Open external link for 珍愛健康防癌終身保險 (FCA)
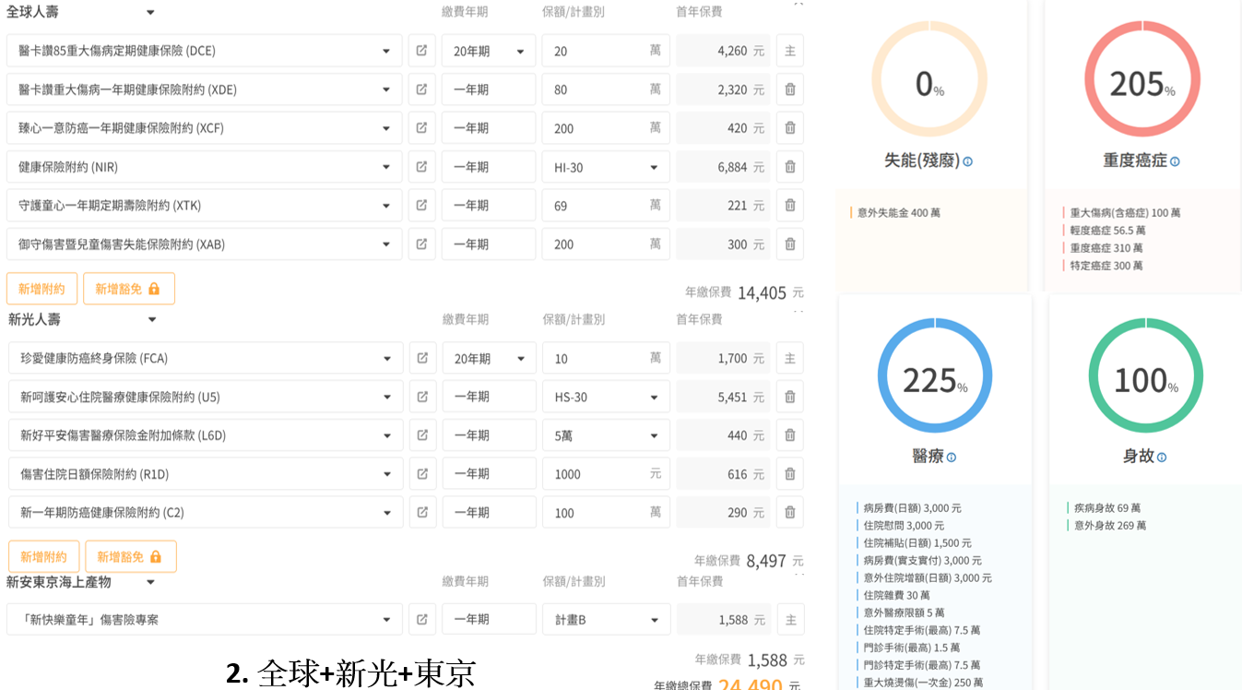The image size is (1242, 690). (422, 358)
